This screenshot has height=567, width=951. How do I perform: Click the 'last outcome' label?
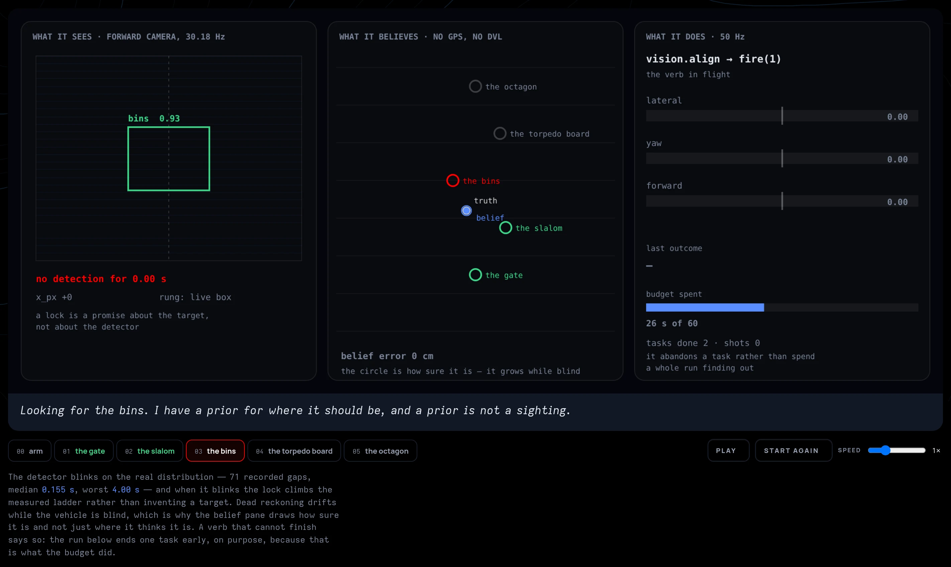pyautogui.click(x=674, y=248)
